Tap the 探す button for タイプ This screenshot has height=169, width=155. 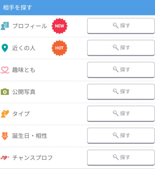tap(121, 114)
